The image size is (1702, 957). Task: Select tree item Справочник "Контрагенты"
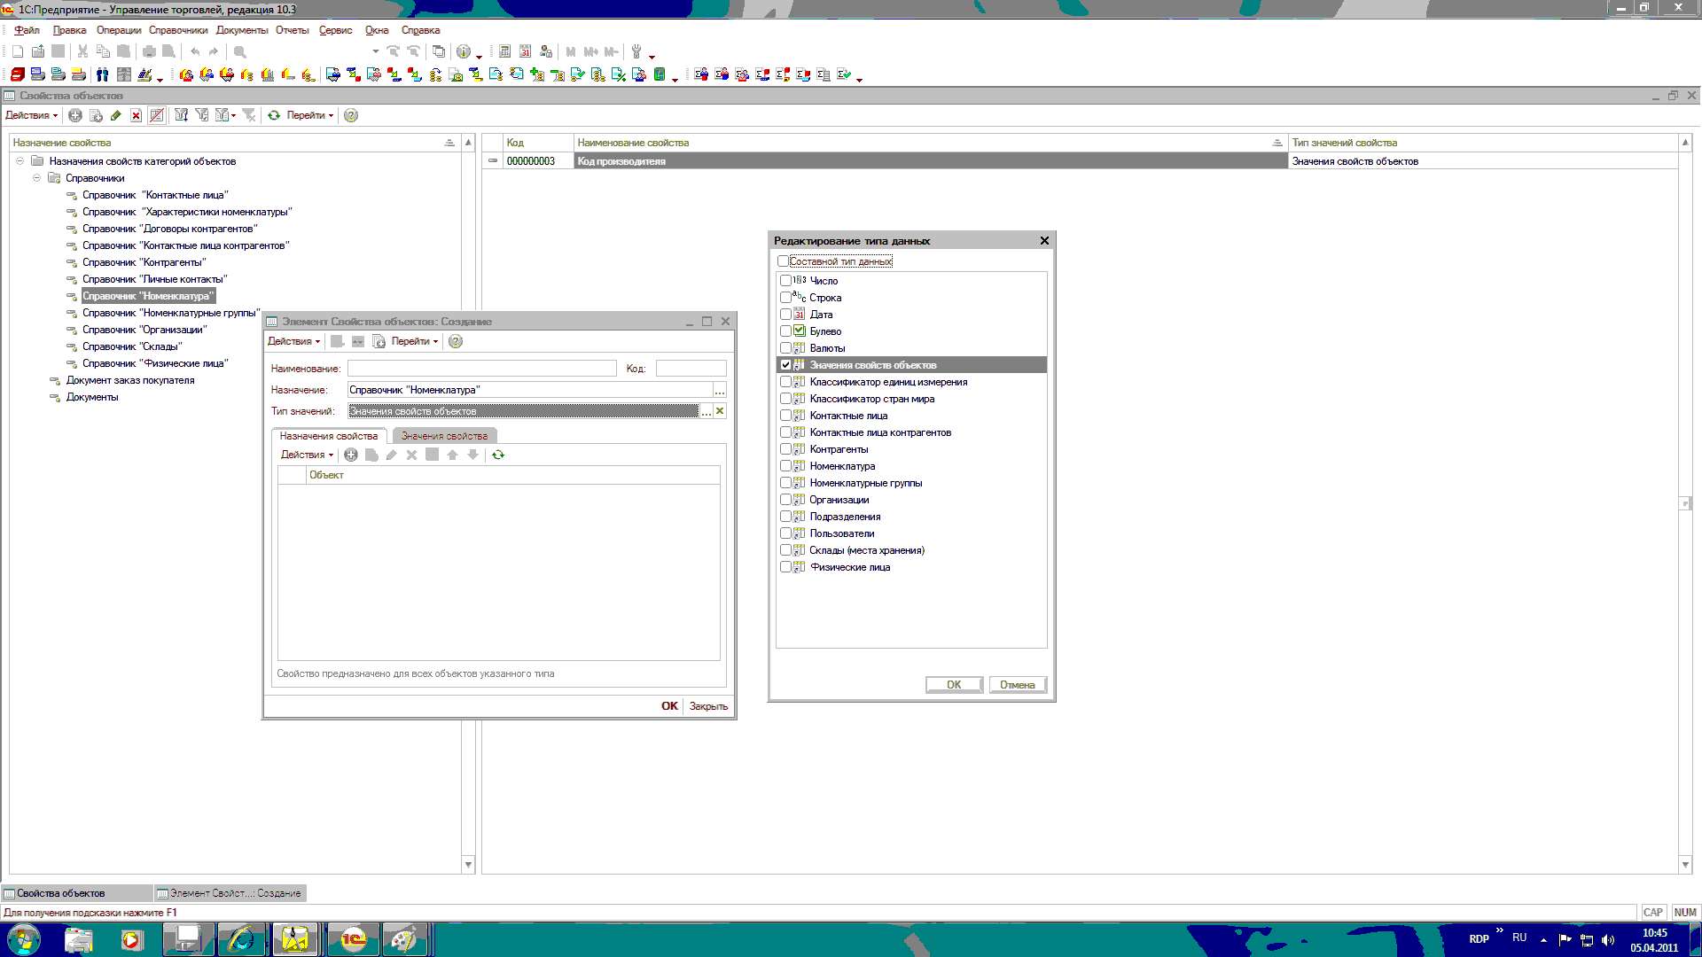[x=144, y=262]
